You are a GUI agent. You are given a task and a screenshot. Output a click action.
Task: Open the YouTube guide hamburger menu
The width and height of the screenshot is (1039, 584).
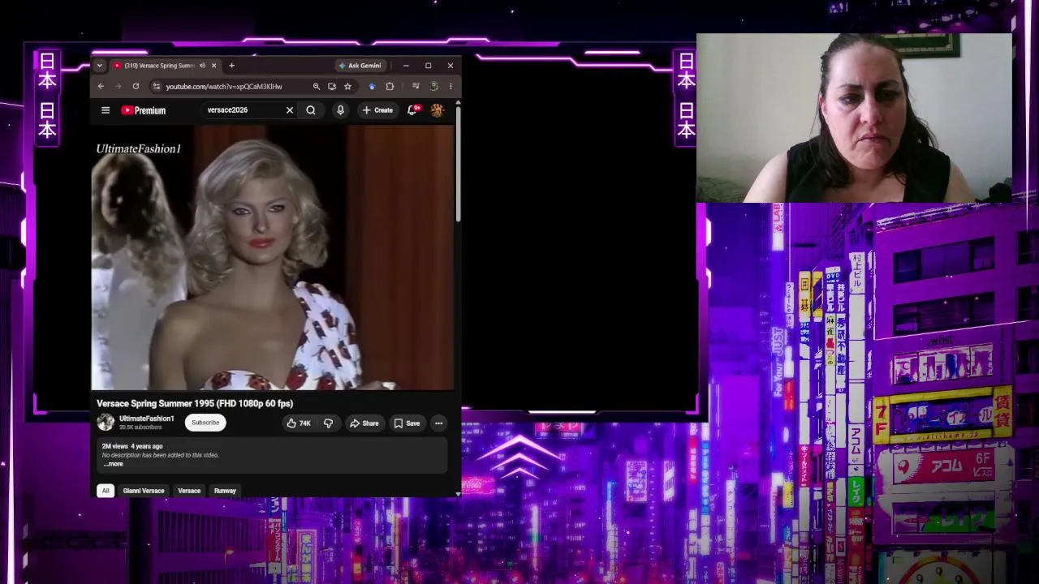pyautogui.click(x=106, y=110)
